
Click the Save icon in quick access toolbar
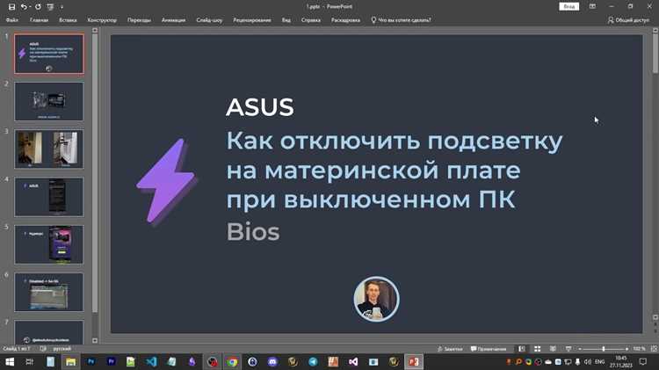pos(11,7)
